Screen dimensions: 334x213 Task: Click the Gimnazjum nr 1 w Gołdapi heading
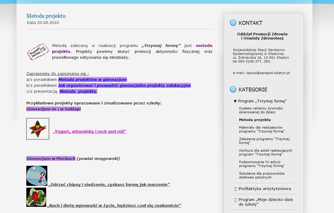[54, 109]
